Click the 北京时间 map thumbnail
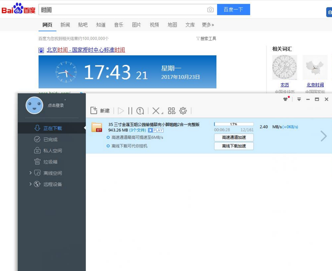Viewport: 332px width, 271px height. [315, 67]
